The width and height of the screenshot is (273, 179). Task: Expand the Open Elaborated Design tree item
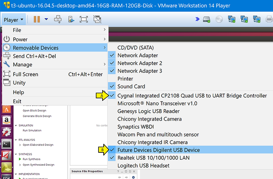[x=20, y=145]
